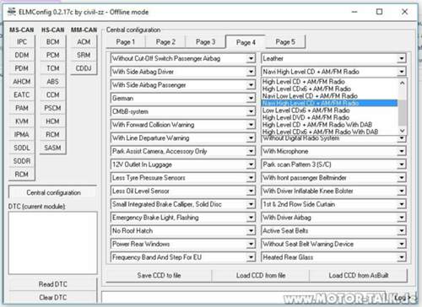Switch to Page 2 tab
The height and width of the screenshot is (307, 422).
(x=165, y=42)
